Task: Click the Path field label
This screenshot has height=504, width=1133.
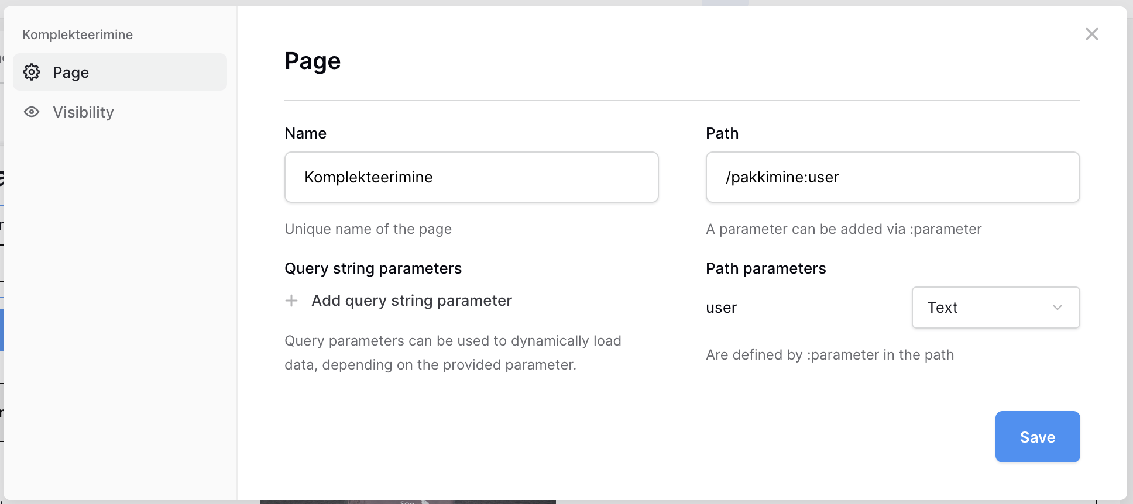Action: [x=722, y=133]
